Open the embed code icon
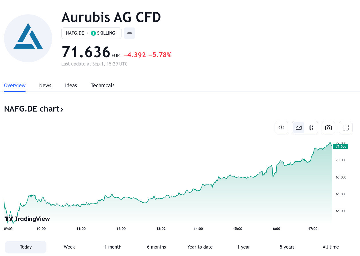360x256 pixels. click(281, 128)
